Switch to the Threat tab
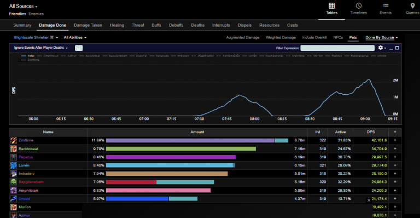Screen dimensions: 420x218 click(138, 25)
